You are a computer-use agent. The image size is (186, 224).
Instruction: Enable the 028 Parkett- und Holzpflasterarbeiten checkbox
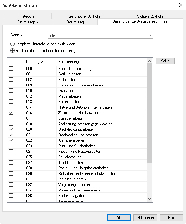tap(11, 168)
